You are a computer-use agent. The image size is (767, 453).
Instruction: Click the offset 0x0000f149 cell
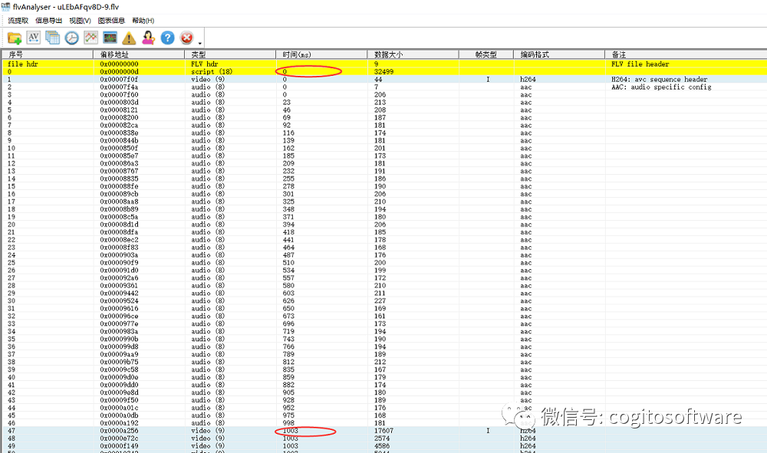pos(119,446)
